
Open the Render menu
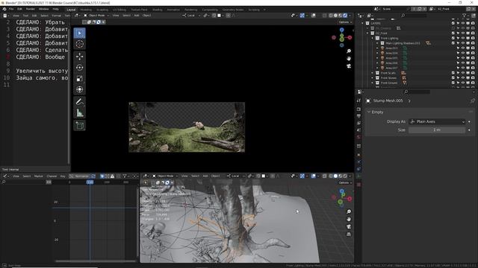(30, 9)
